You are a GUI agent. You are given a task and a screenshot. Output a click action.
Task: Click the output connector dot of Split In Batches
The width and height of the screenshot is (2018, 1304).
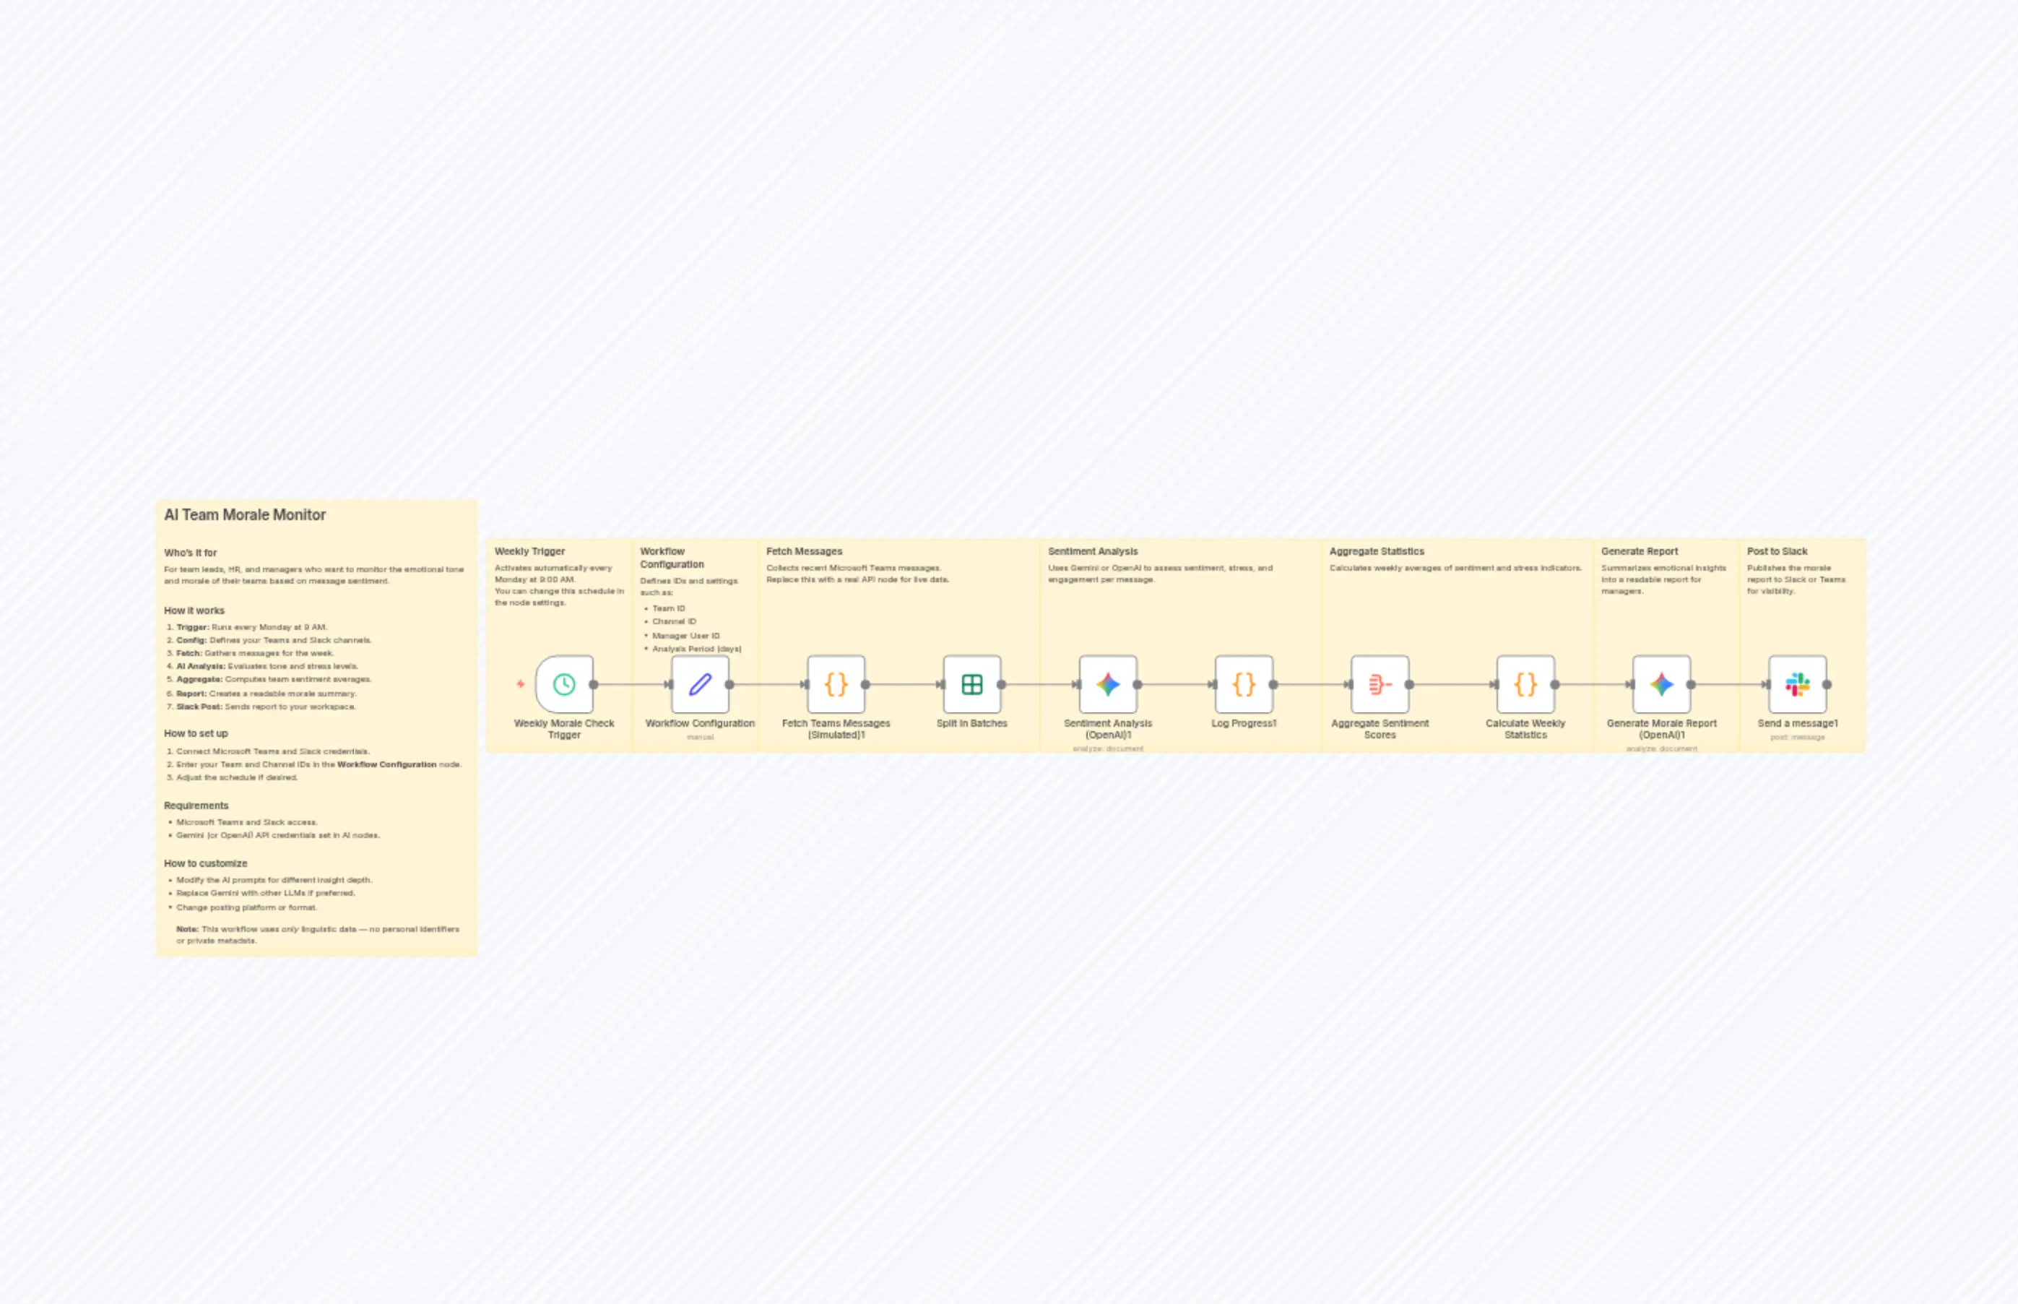tap(1000, 684)
